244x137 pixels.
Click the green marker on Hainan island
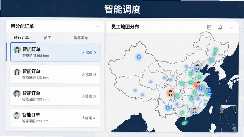click(185, 123)
